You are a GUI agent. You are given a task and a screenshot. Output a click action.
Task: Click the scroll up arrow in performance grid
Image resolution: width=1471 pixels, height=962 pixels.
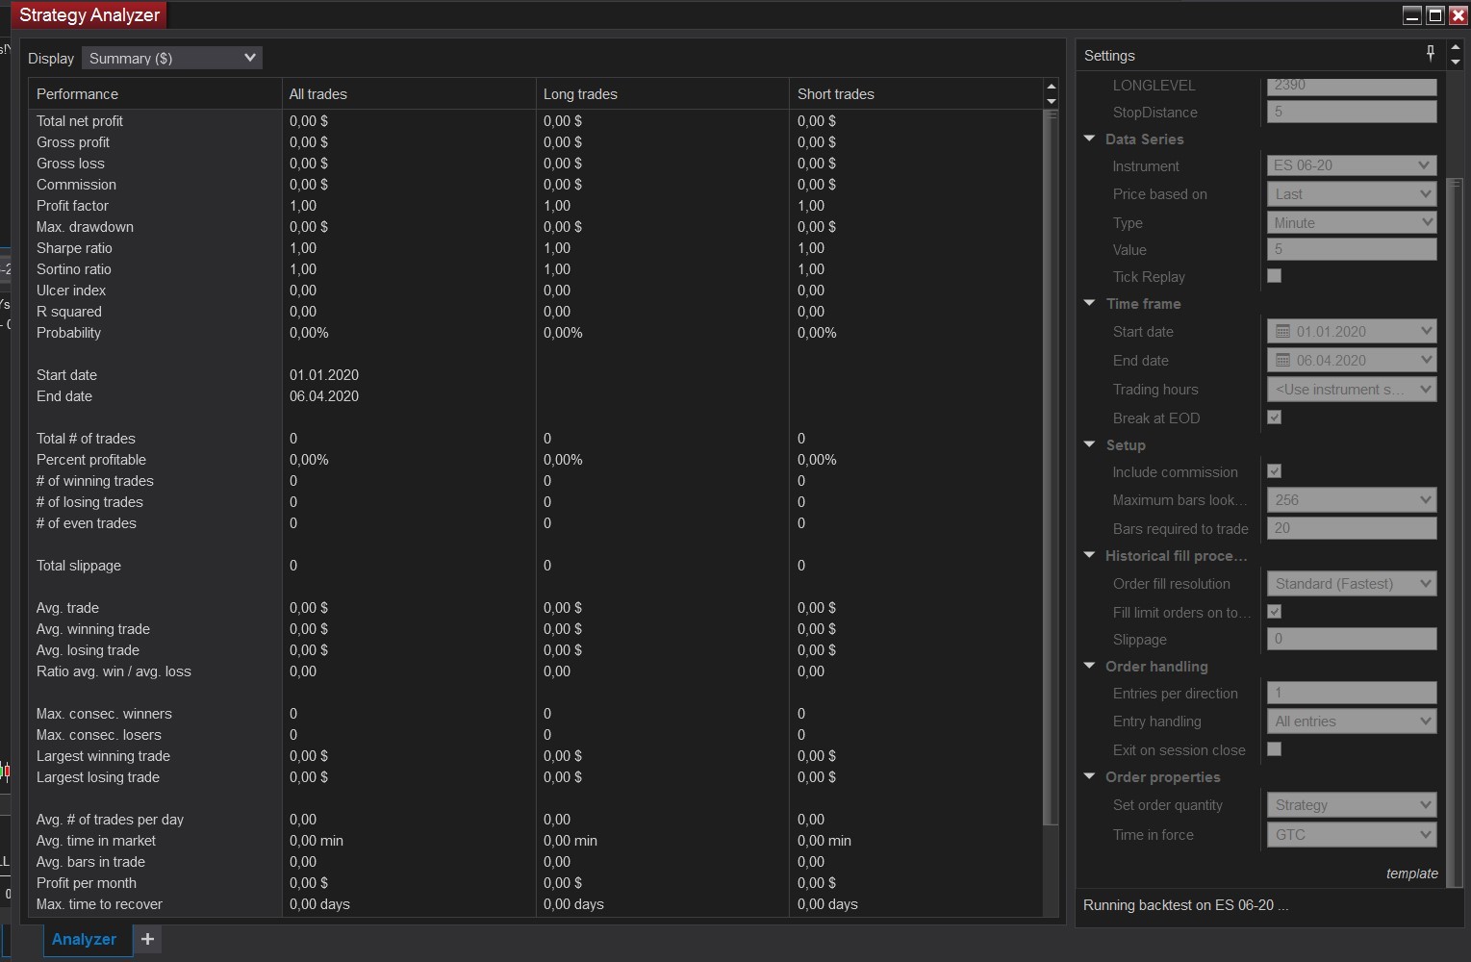click(1051, 88)
